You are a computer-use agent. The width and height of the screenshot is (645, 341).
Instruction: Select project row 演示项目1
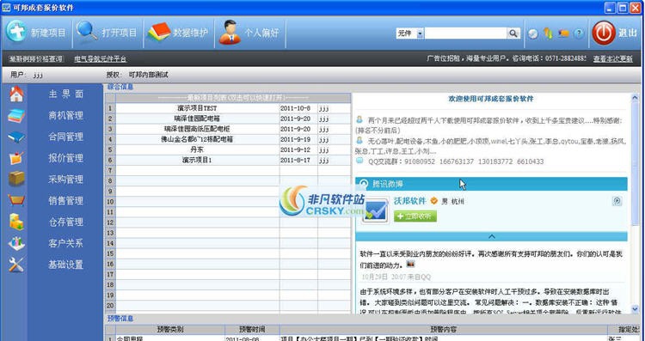coord(197,160)
